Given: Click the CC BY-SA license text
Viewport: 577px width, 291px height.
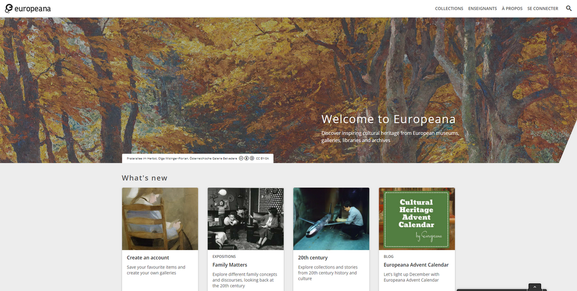Looking at the screenshot, I should [x=262, y=158].
